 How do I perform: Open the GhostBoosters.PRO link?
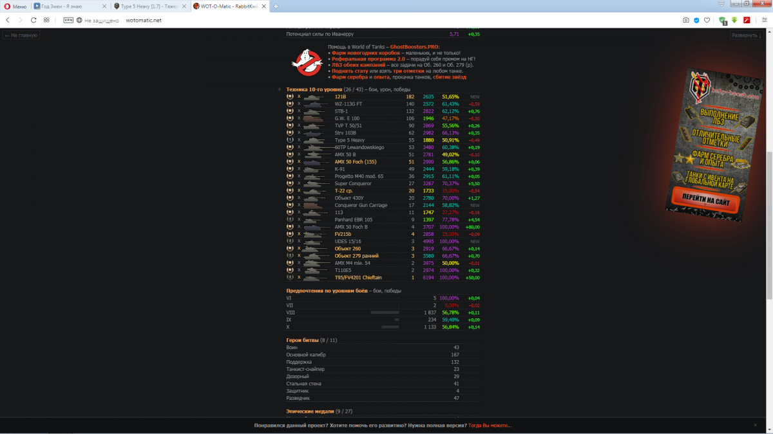[x=415, y=47]
